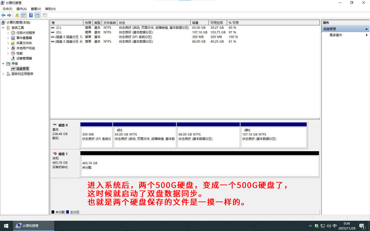This screenshot has height=231, width=370.
Task: Click the settings checklist icon in the toolbar
Action: pos(45,15)
